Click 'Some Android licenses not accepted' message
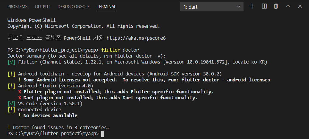 pos(144,80)
